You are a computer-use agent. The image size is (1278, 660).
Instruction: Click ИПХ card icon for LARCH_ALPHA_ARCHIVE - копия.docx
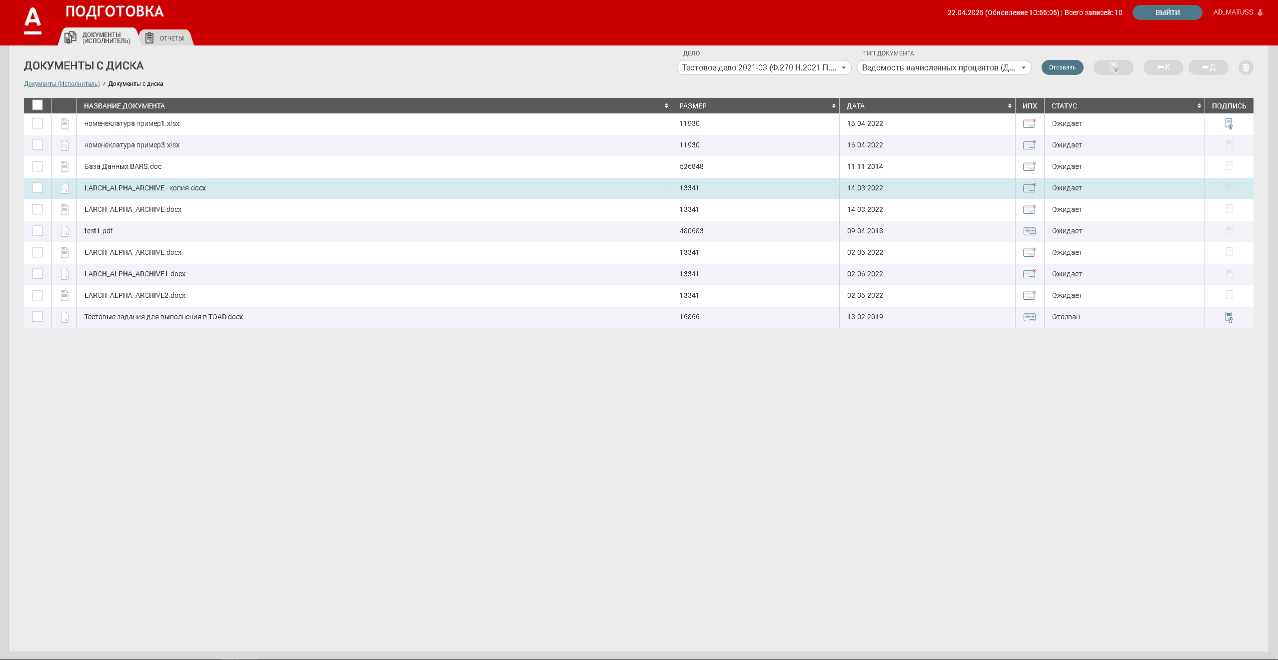pyautogui.click(x=1030, y=188)
